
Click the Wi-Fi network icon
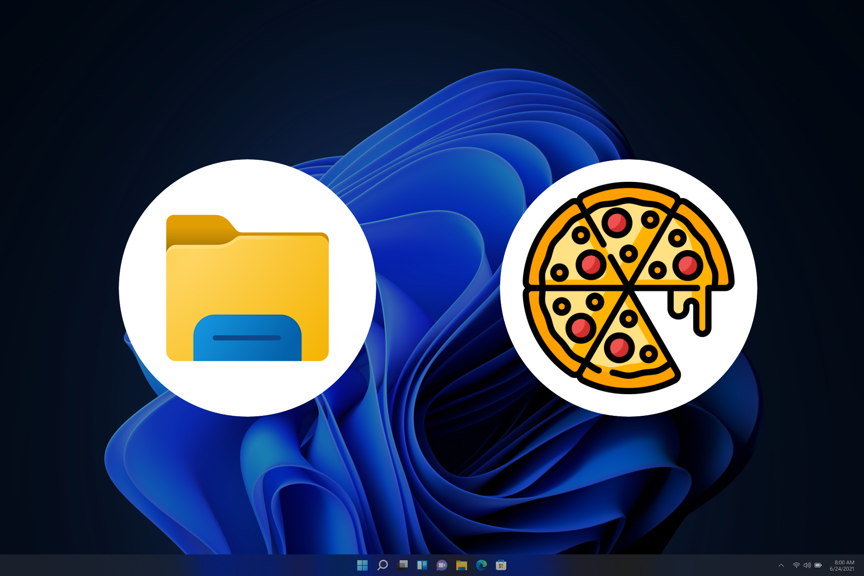[796, 565]
